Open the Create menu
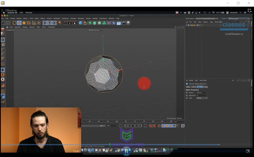 click(x=12, y=19)
